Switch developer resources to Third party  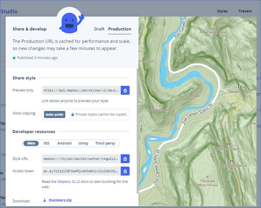[105, 143]
